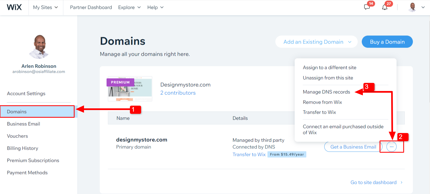Click the Designmystore.com site thumbnail
The height and width of the screenshot is (194, 430).
point(130,89)
